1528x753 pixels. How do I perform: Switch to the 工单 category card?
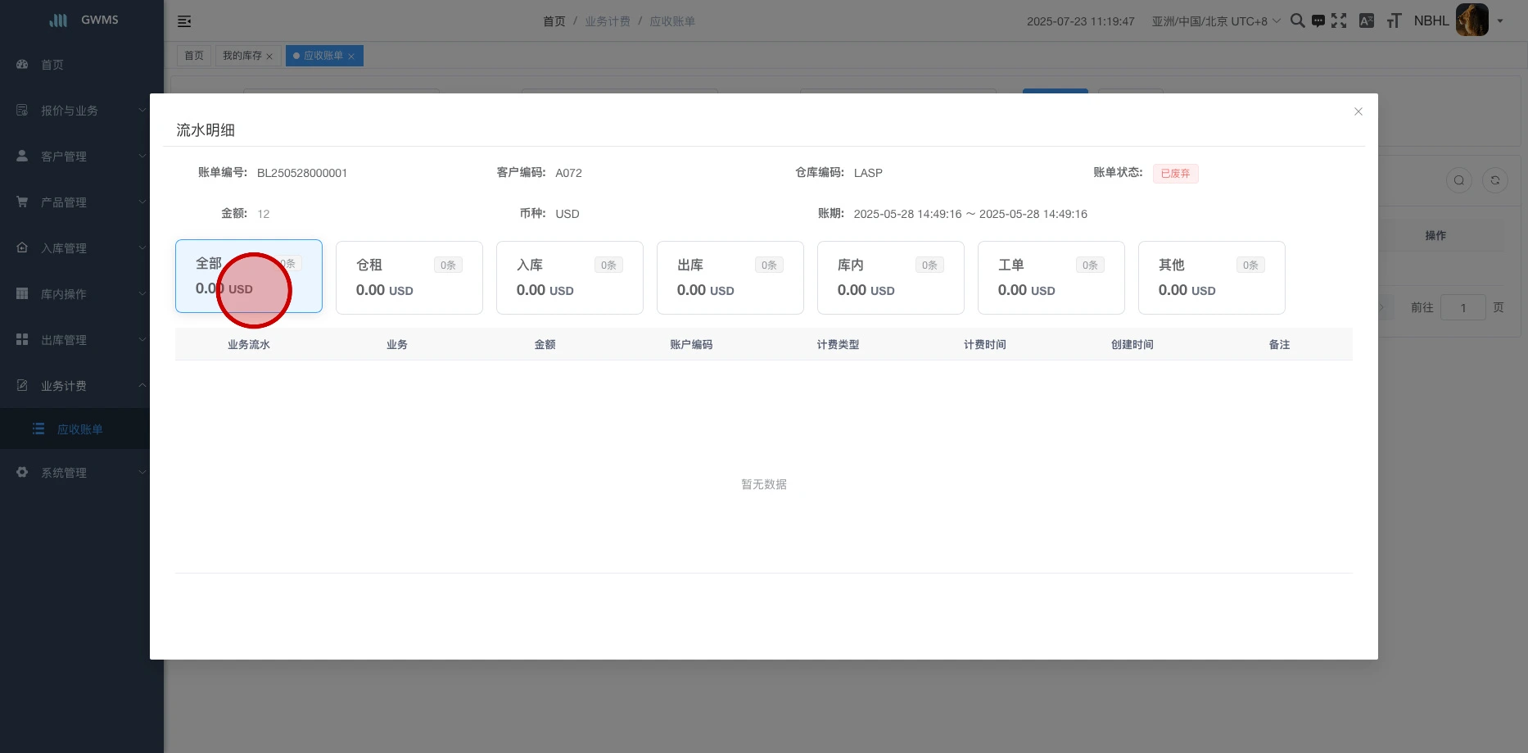click(1051, 278)
